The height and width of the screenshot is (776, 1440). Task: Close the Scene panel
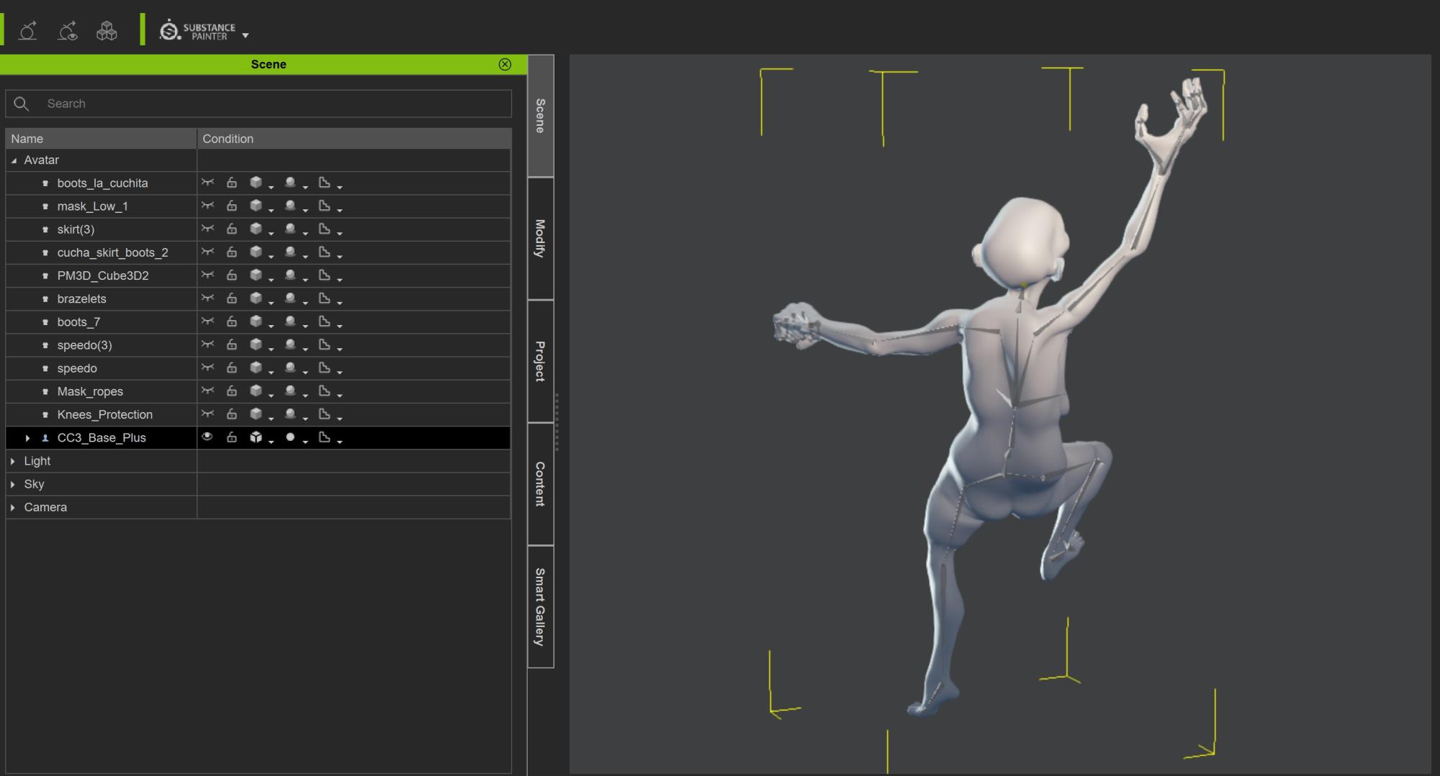(x=505, y=64)
